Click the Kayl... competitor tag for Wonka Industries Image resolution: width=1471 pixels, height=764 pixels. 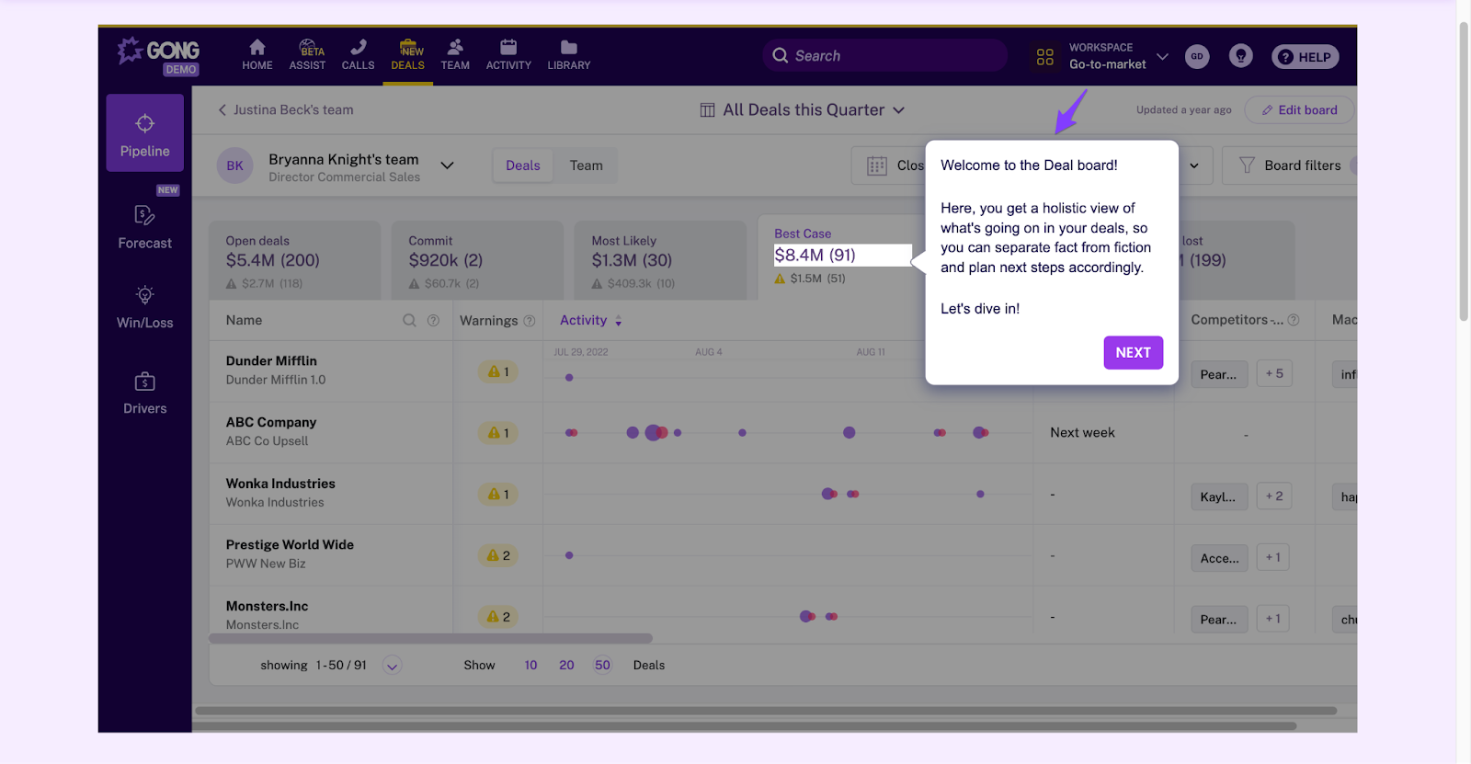(x=1219, y=496)
